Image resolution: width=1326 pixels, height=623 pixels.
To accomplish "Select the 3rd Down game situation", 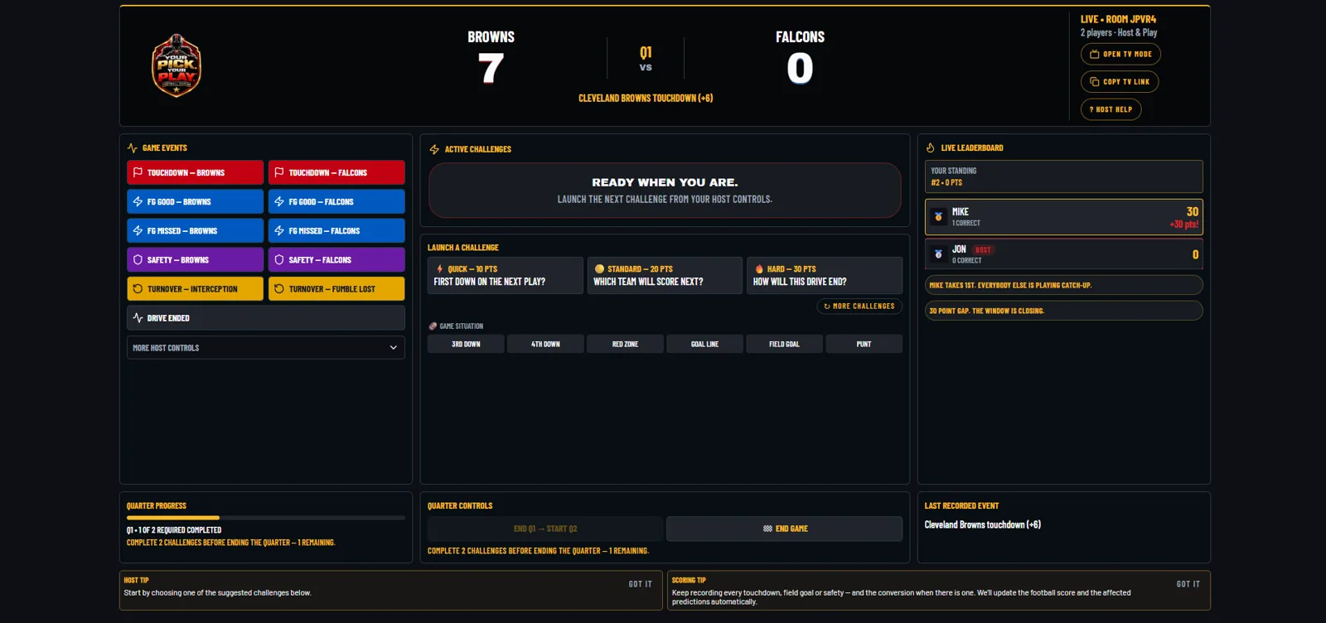I will click(x=466, y=344).
